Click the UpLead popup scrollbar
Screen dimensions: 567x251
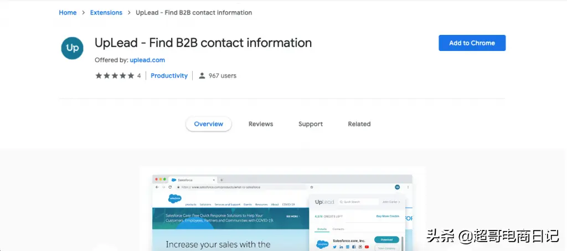coord(402,244)
